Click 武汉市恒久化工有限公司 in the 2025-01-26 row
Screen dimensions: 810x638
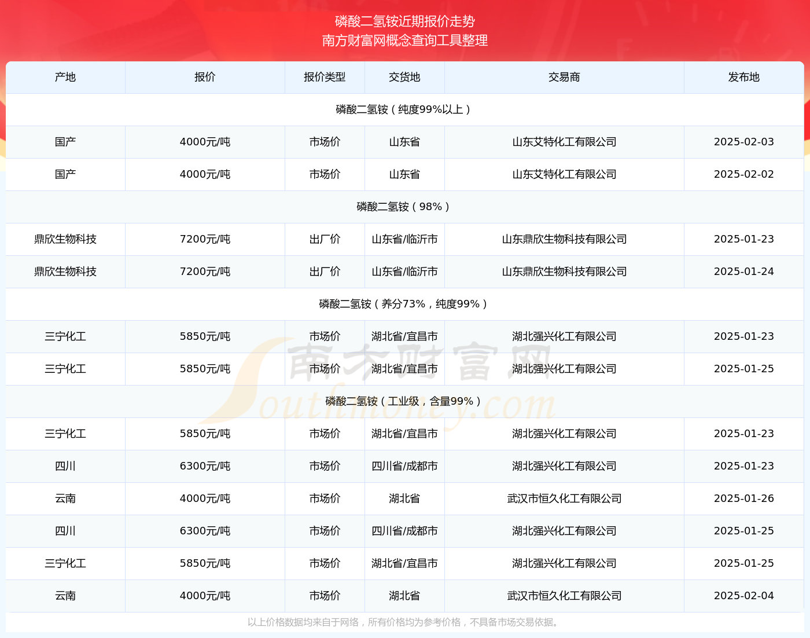(x=564, y=498)
